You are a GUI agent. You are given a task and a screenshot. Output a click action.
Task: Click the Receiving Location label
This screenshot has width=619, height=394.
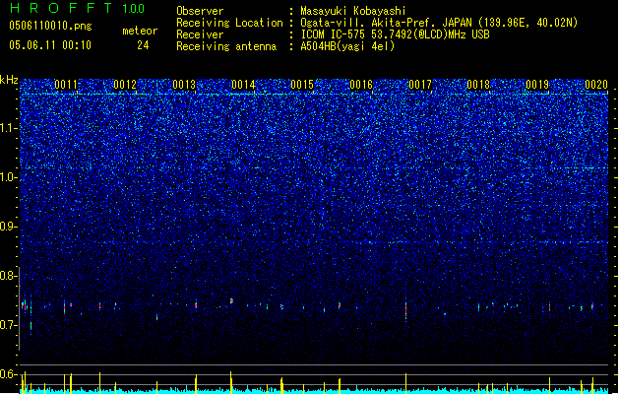[x=229, y=23]
